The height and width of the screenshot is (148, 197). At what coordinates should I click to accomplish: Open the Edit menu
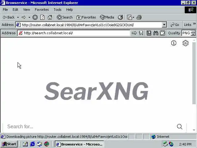tap(15, 10)
